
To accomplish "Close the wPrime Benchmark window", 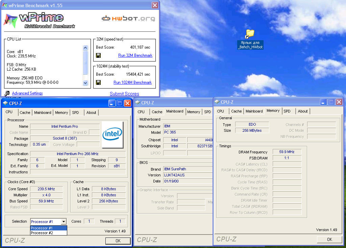I will (155, 5).
